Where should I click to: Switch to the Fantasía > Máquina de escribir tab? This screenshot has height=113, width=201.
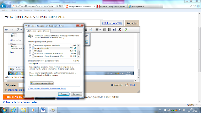click(112, 6)
